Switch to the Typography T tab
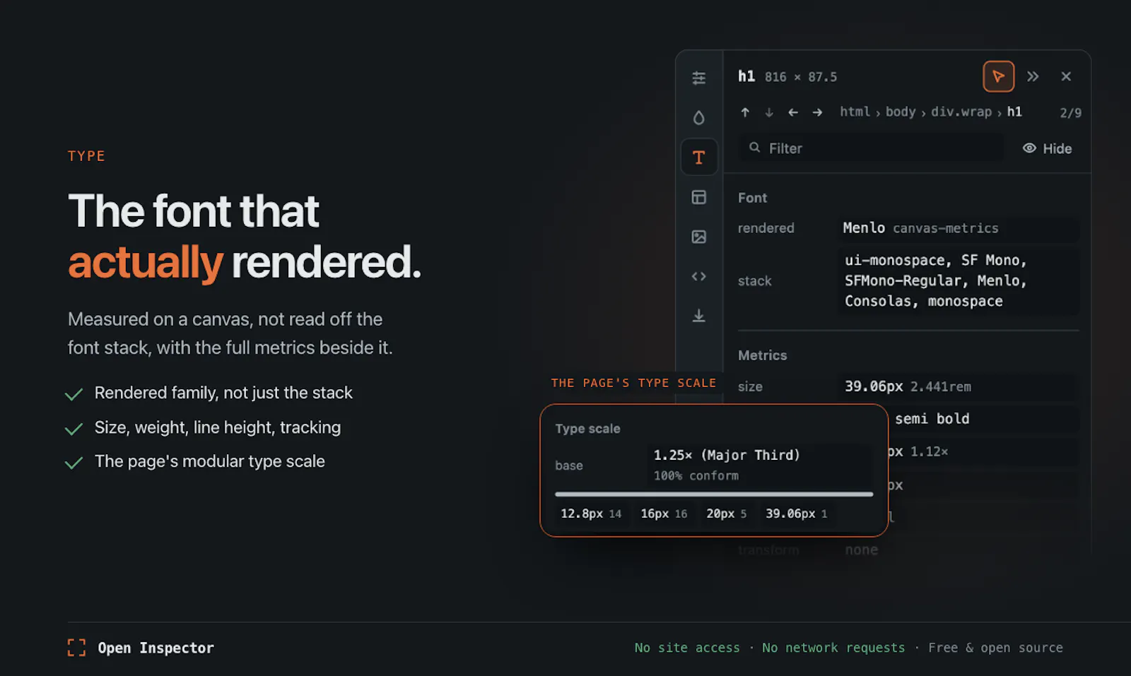This screenshot has width=1131, height=676. click(698, 157)
